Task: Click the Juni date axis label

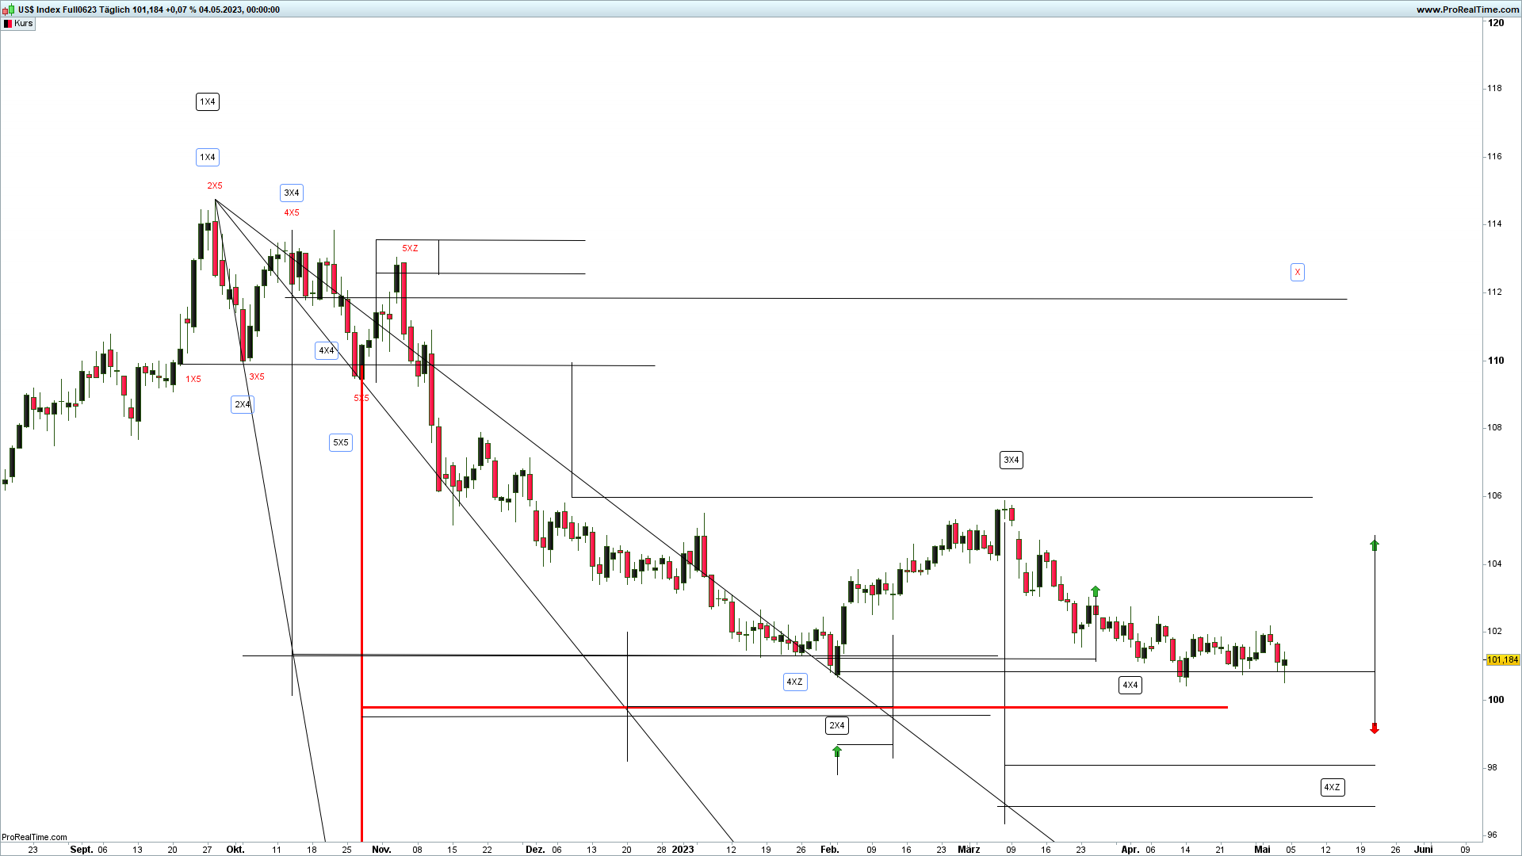Action: [1424, 850]
